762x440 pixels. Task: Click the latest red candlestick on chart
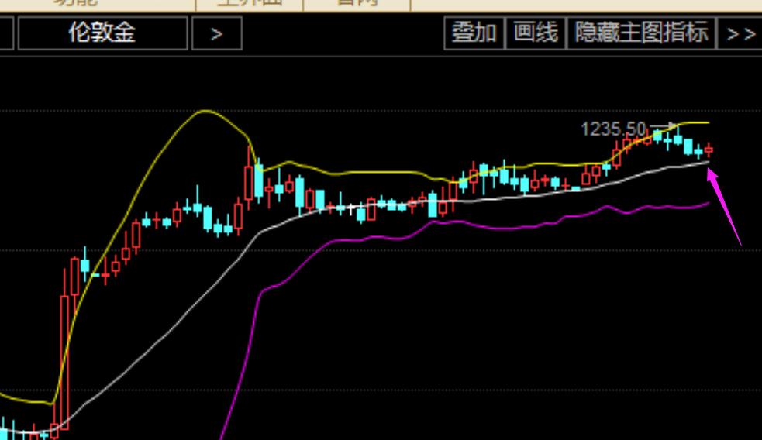(709, 150)
